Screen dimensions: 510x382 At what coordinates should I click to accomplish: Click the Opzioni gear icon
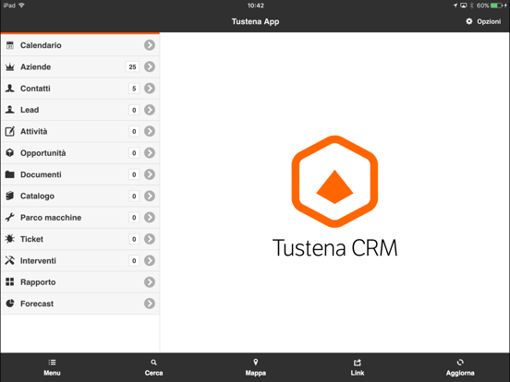[469, 21]
